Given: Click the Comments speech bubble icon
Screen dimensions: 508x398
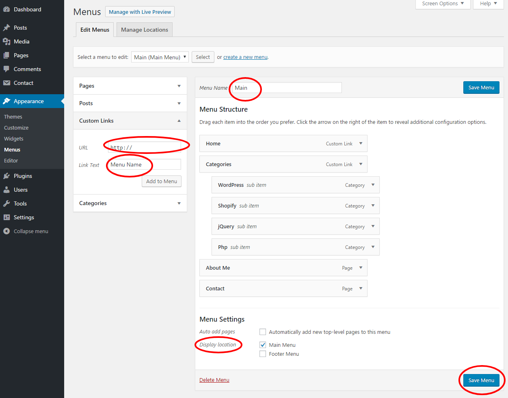Looking at the screenshot, I should click(6, 69).
